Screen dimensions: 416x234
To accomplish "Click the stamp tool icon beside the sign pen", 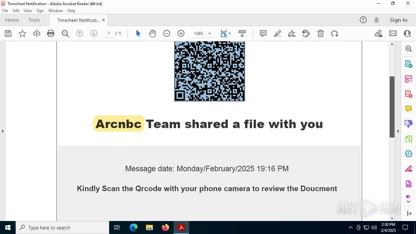I will pyautogui.click(x=306, y=33).
